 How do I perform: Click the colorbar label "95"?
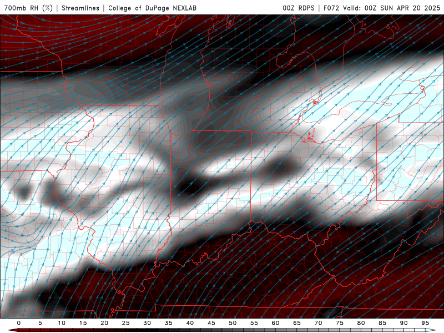pos(425,323)
